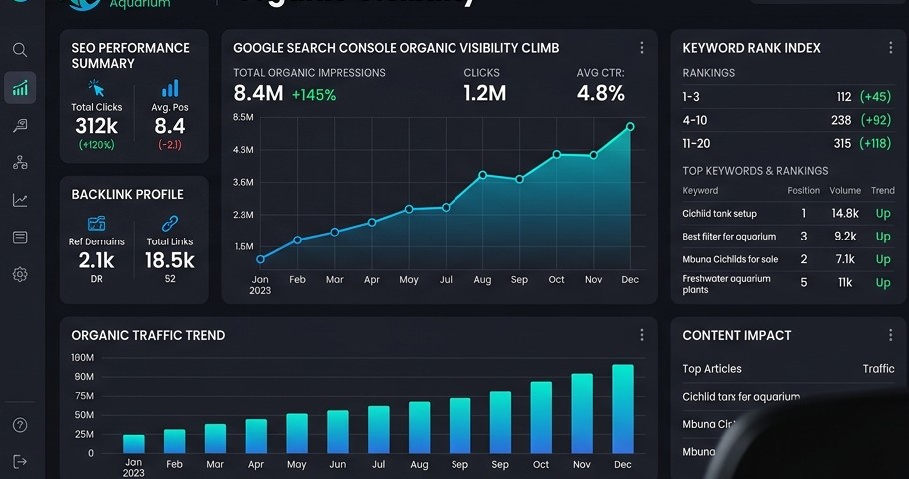
Task: Click the May data point on line chart
Action: [409, 209]
